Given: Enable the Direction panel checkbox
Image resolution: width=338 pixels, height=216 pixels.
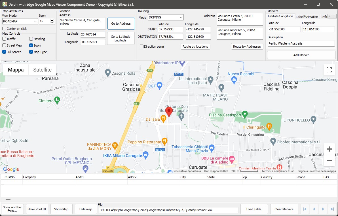Looking at the screenshot, I should [141, 46].
